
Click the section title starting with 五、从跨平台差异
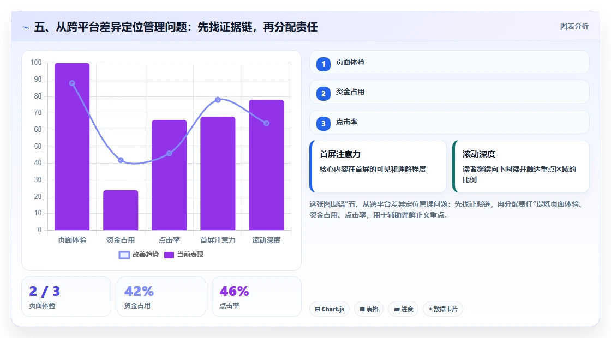[176, 27]
